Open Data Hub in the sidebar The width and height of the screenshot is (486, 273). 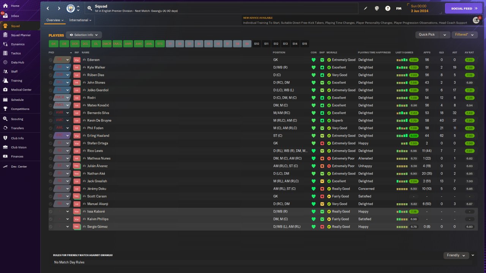click(20, 63)
